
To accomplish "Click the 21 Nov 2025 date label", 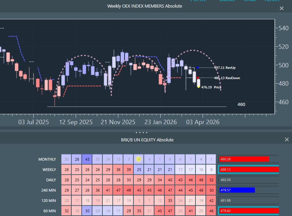I will coord(118,122).
